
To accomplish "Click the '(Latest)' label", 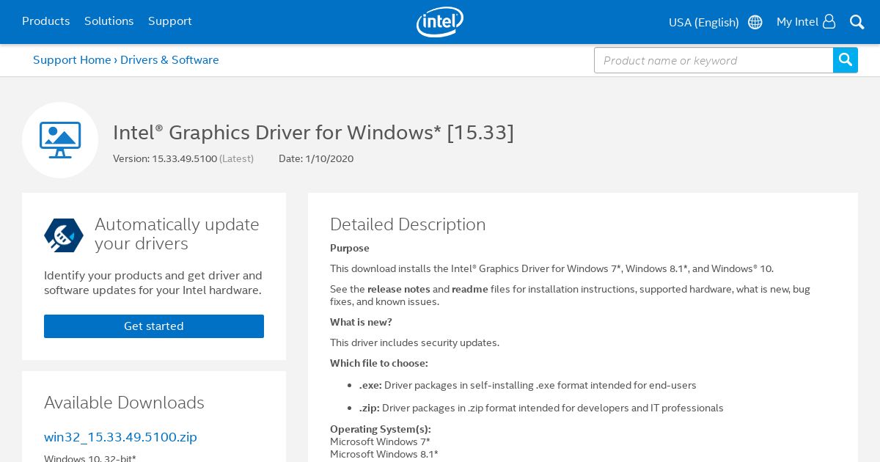I will [x=236, y=158].
